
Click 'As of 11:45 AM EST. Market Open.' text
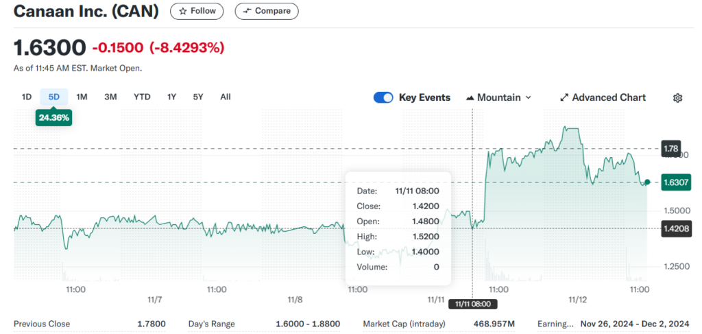[78, 69]
